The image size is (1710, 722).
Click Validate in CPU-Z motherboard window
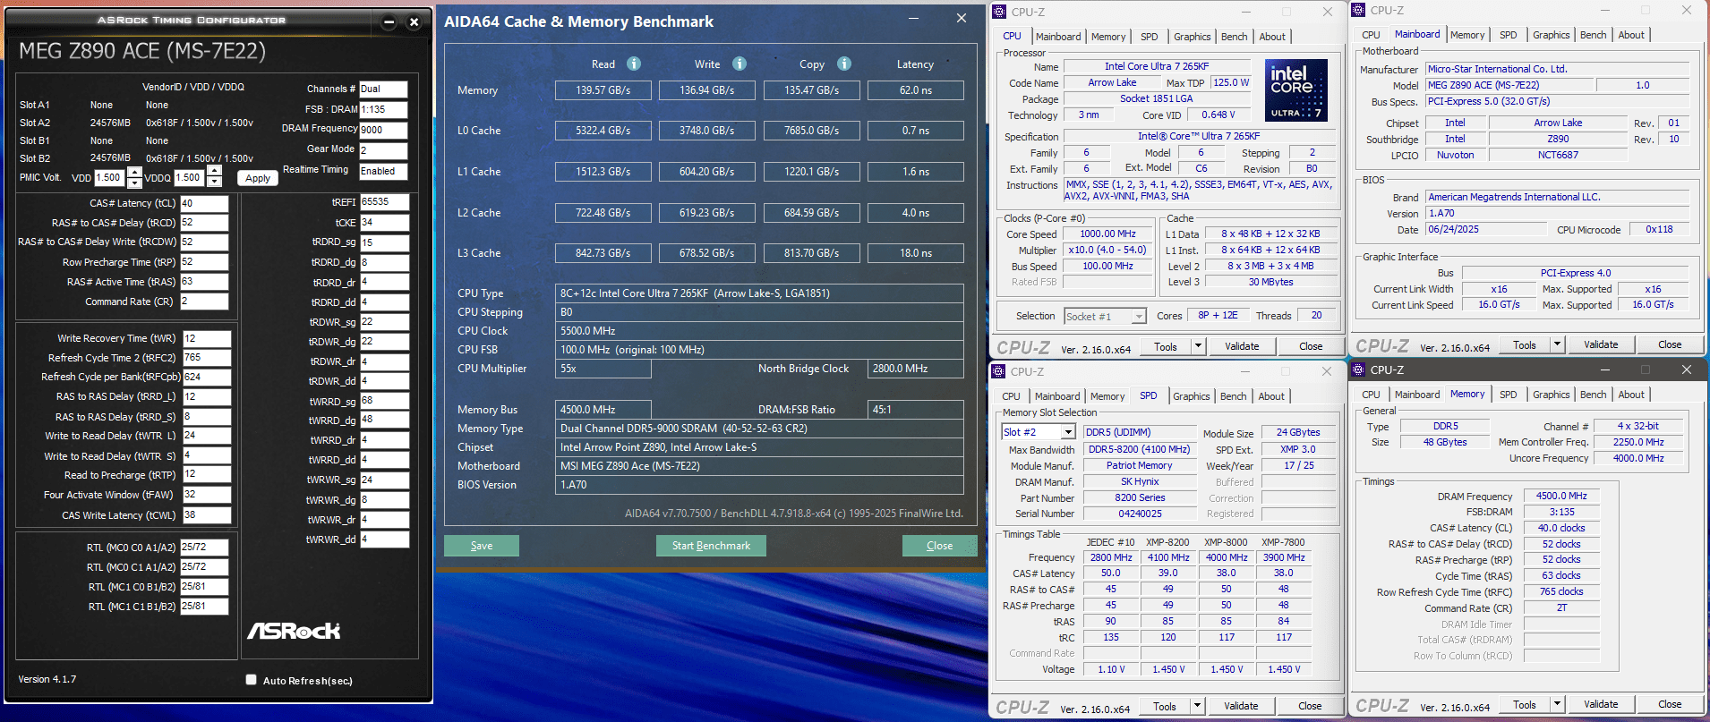1601,344
